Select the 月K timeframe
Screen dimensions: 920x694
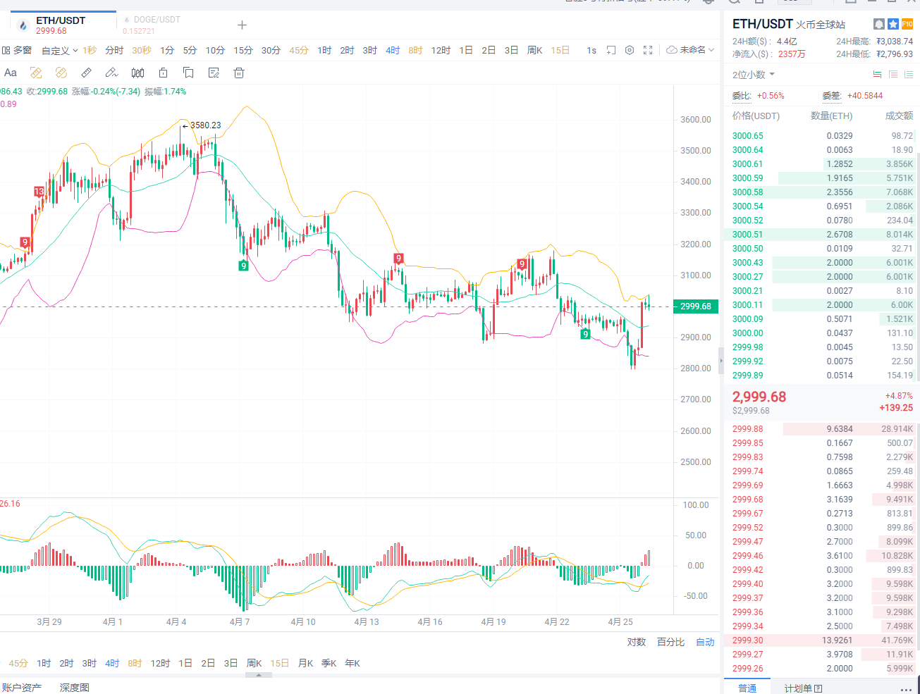305,663
